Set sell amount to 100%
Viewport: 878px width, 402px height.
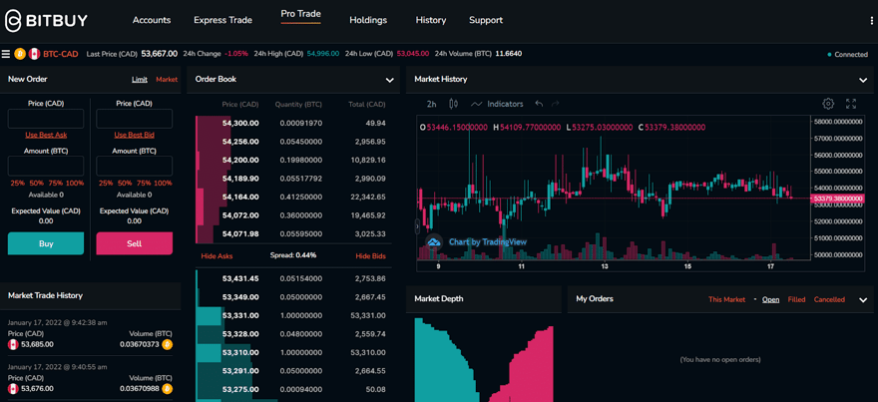[x=163, y=184]
